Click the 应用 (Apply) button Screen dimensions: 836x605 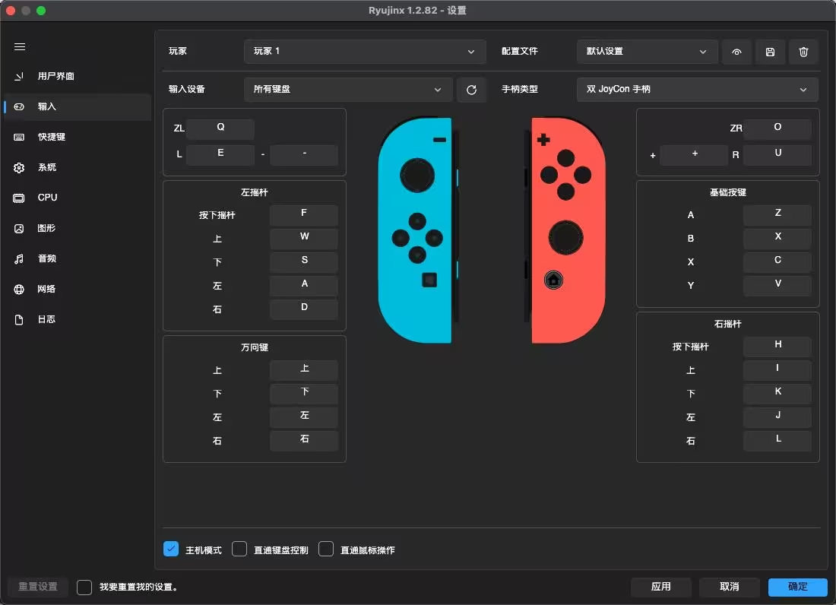(x=660, y=587)
